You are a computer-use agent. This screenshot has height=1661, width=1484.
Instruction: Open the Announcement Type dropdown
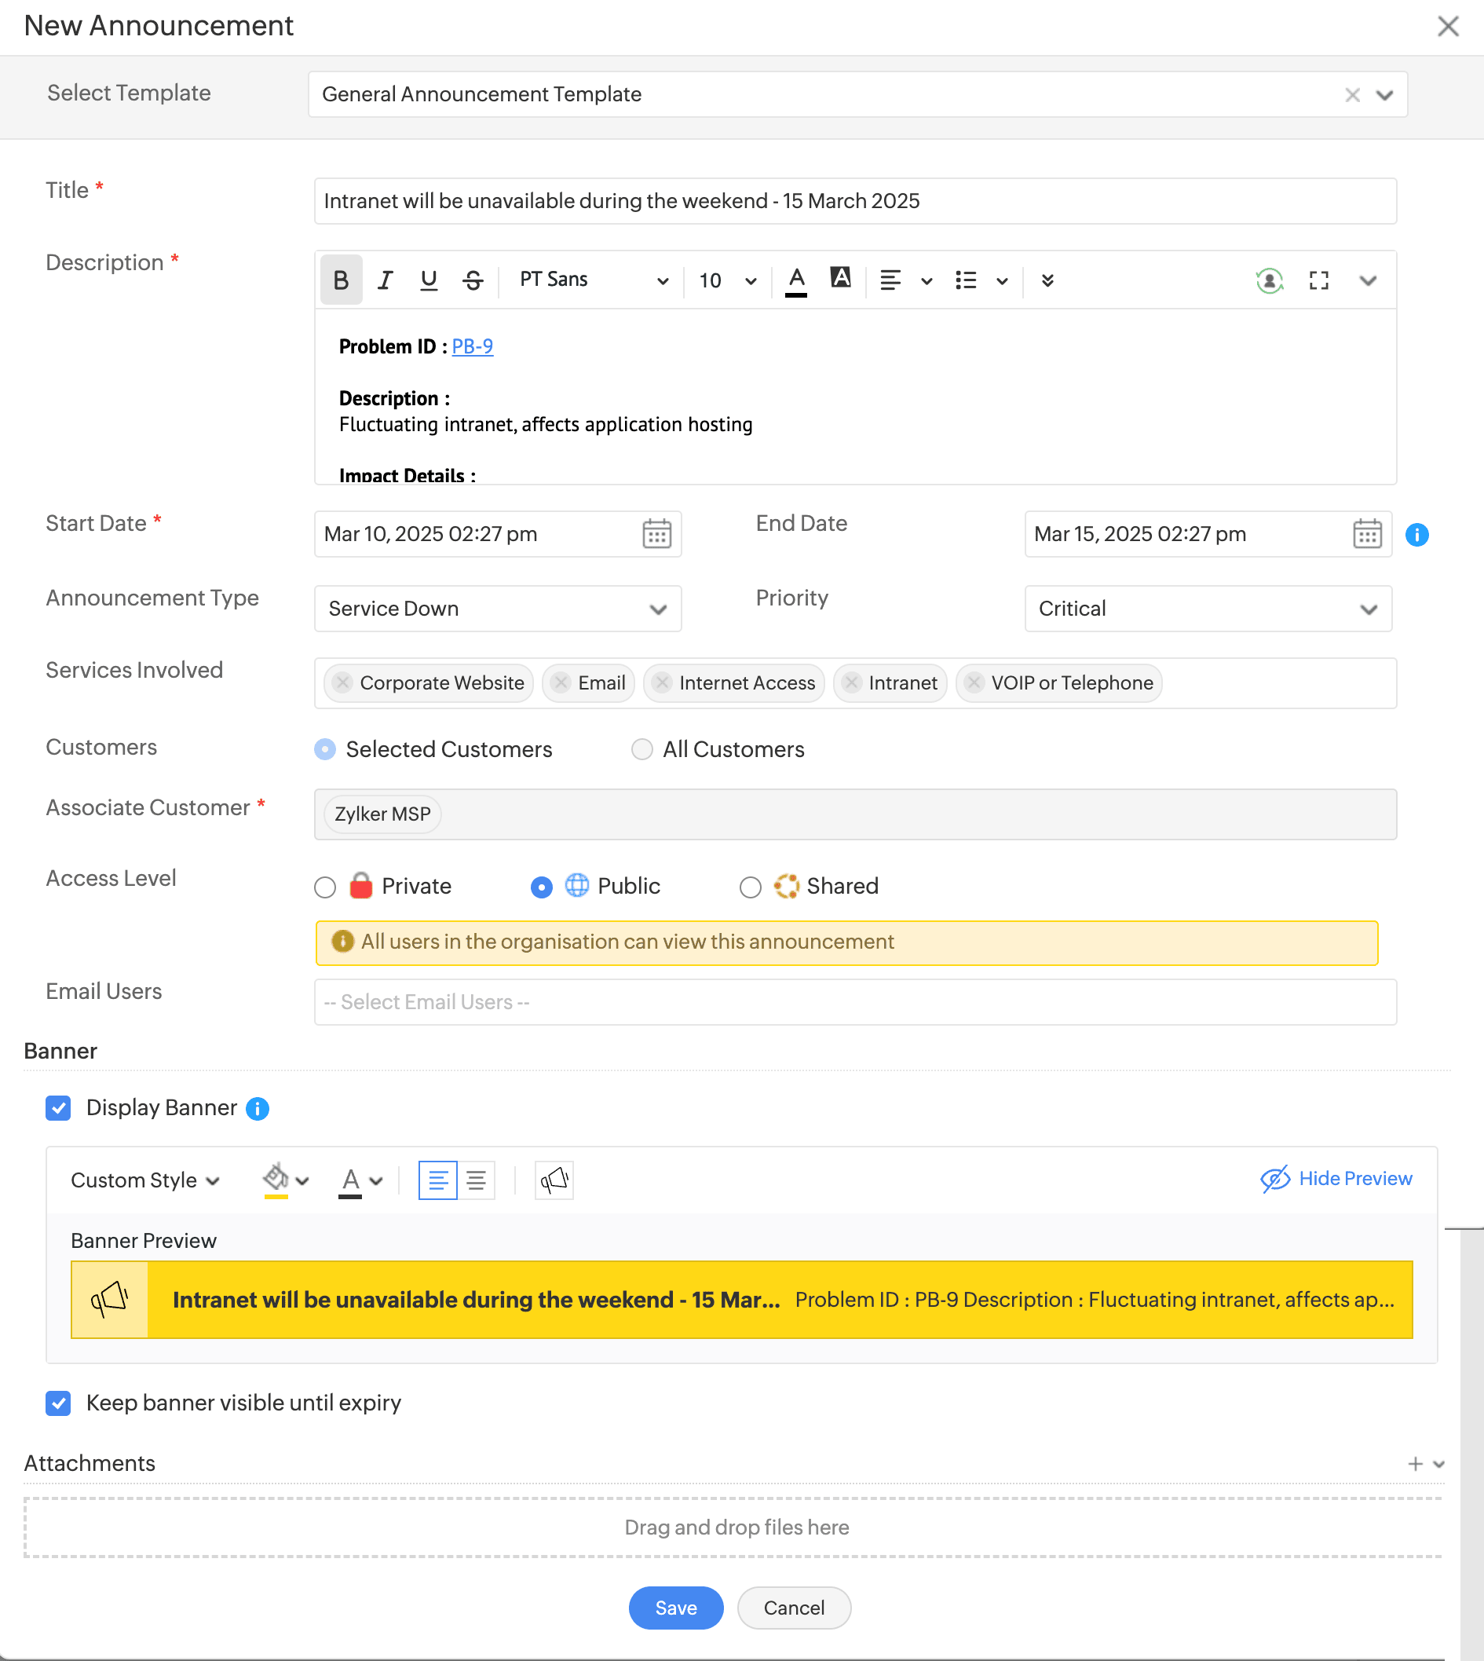(x=497, y=609)
